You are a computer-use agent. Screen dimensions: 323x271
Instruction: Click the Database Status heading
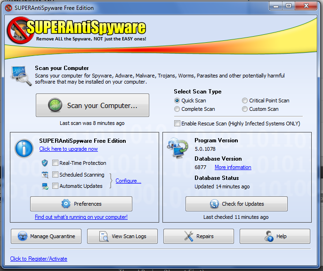point(217,178)
